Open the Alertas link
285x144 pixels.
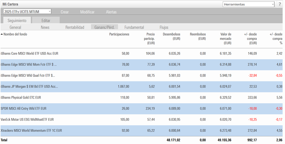point(111,12)
